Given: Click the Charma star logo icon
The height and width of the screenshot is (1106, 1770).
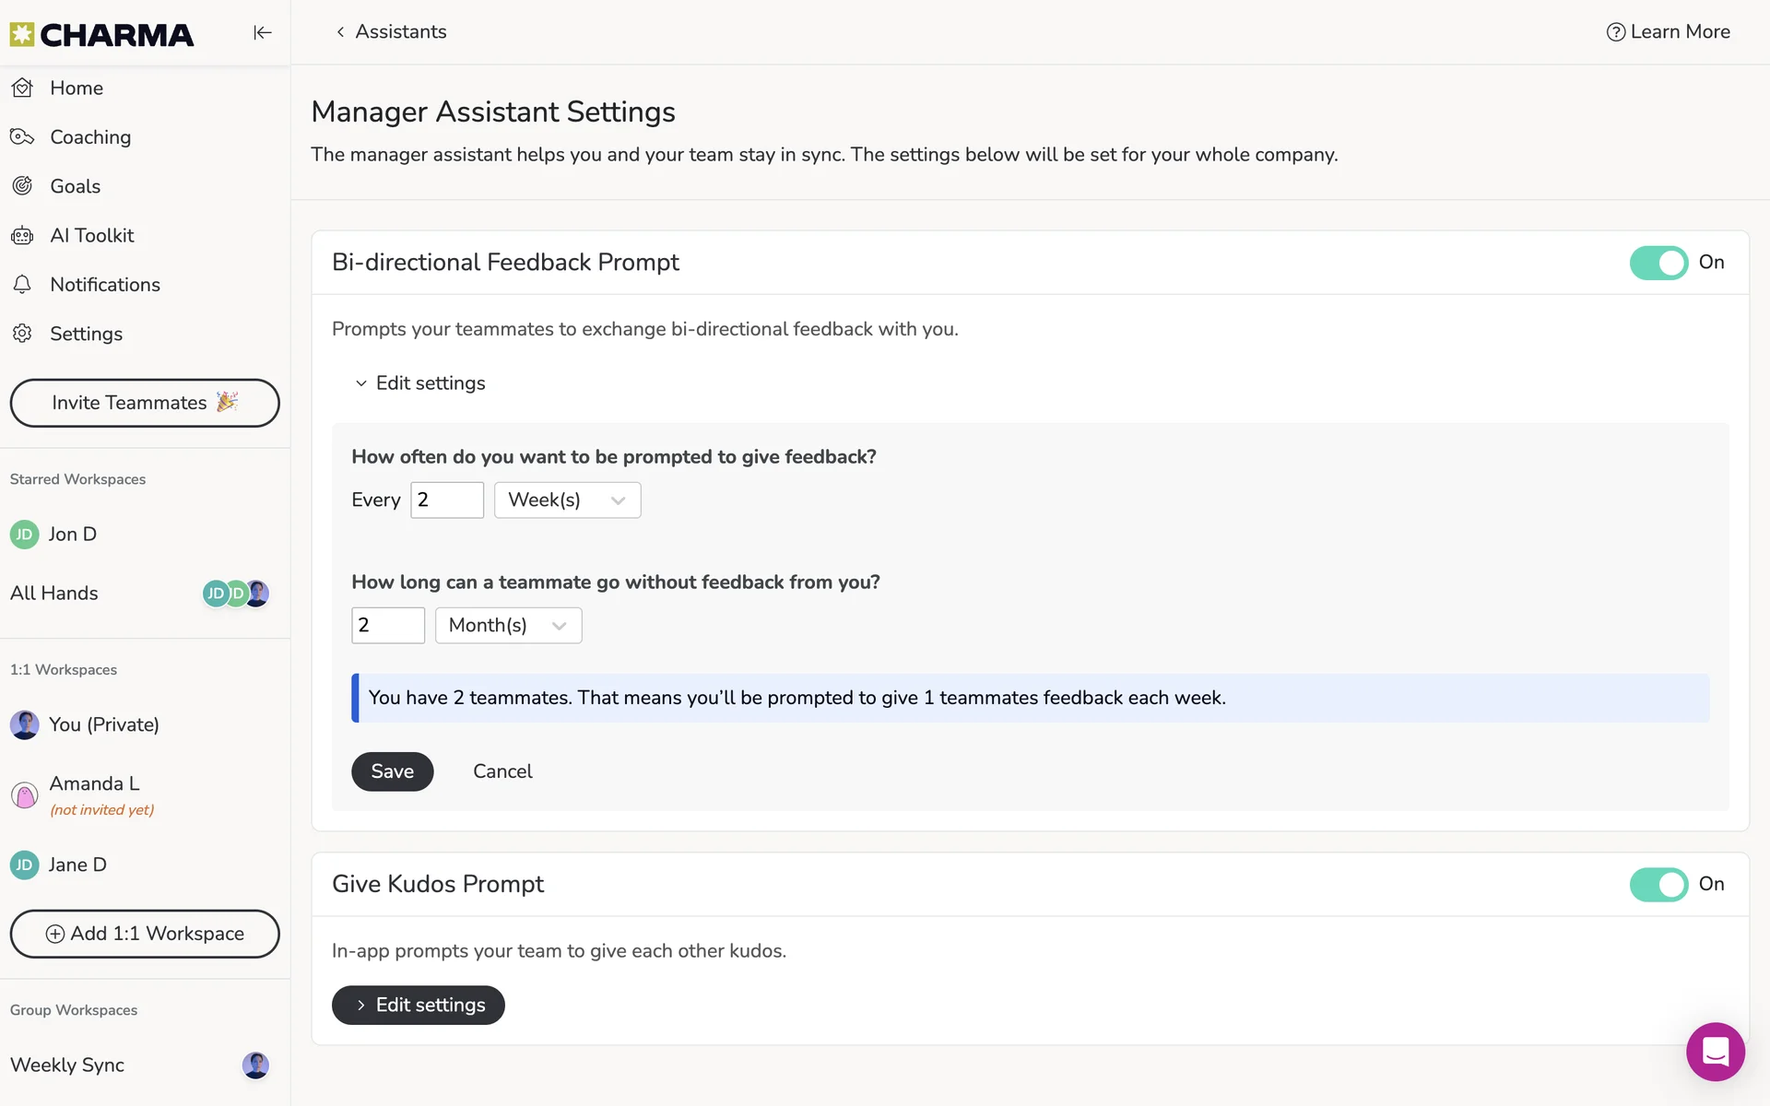Looking at the screenshot, I should pyautogui.click(x=22, y=35).
